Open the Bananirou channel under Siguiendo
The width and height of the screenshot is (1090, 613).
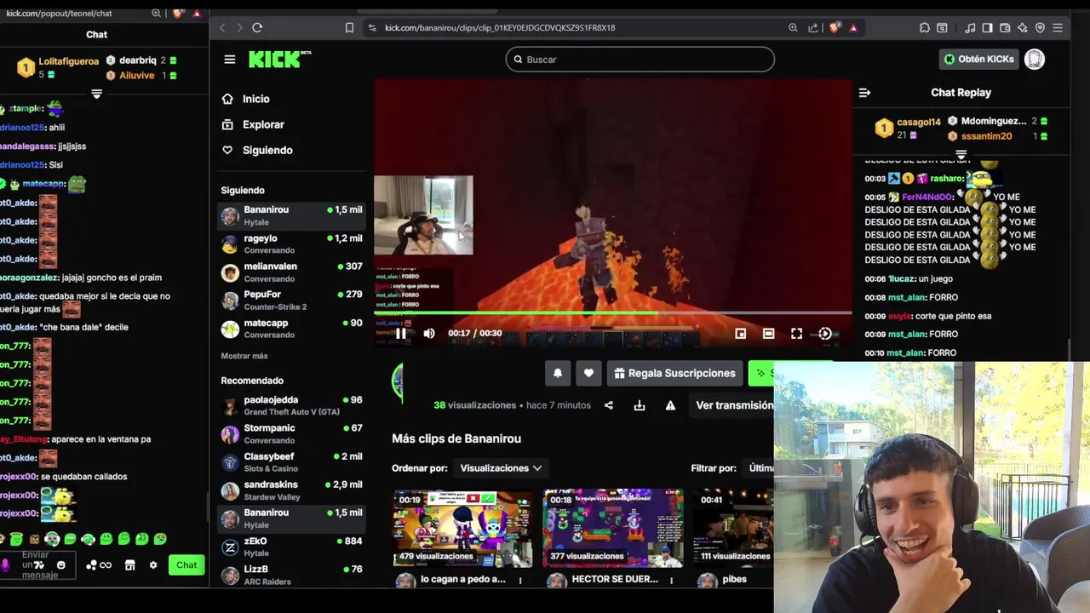coord(292,215)
